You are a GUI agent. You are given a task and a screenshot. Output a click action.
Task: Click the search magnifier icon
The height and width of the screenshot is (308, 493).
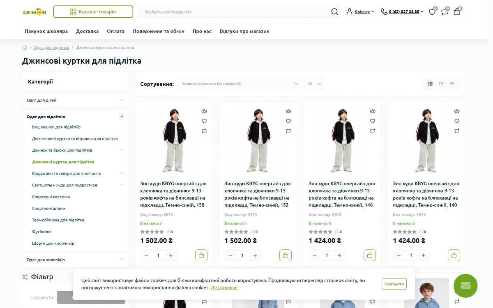(x=335, y=11)
